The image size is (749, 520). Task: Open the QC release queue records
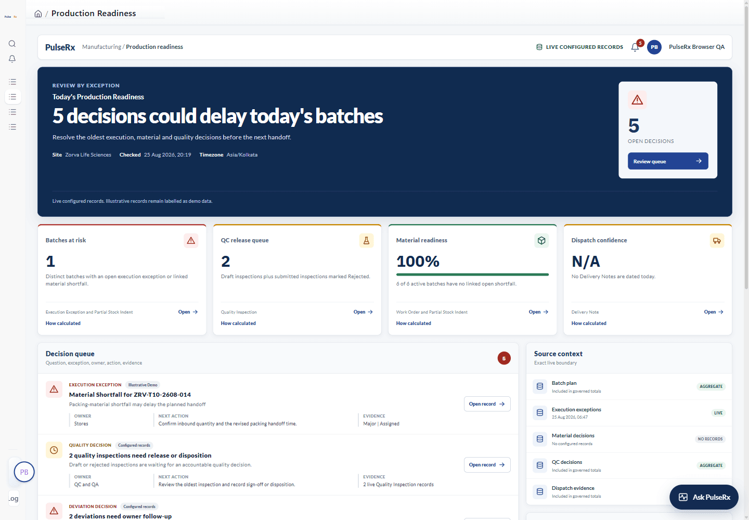point(363,312)
